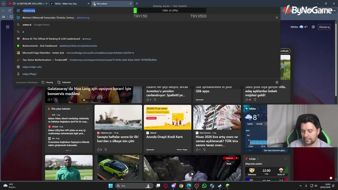The width and height of the screenshot is (338, 190).
Task: Read the Bakan Fidan headline
Action: tap(68, 120)
